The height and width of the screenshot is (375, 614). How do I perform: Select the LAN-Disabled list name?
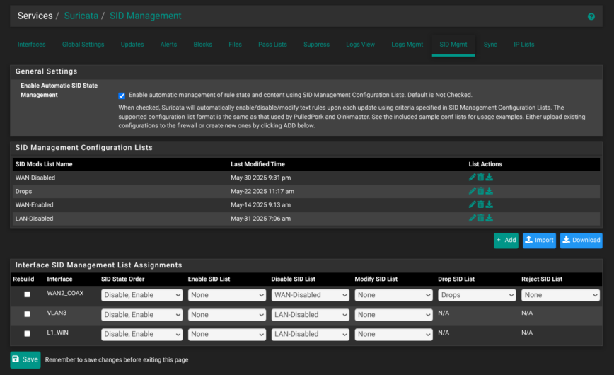pos(34,219)
